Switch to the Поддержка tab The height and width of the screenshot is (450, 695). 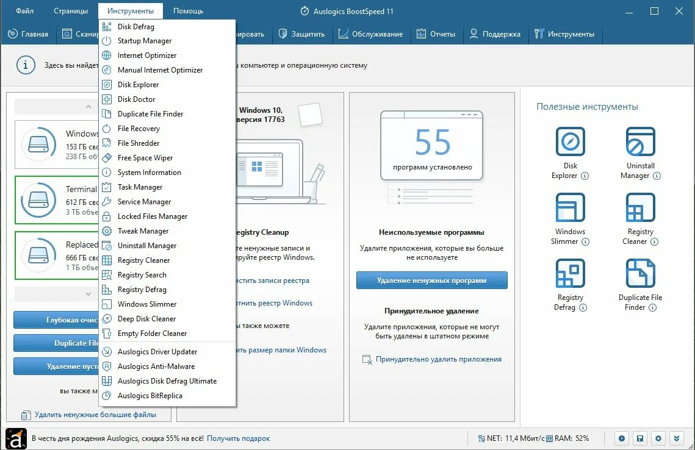pyautogui.click(x=495, y=34)
